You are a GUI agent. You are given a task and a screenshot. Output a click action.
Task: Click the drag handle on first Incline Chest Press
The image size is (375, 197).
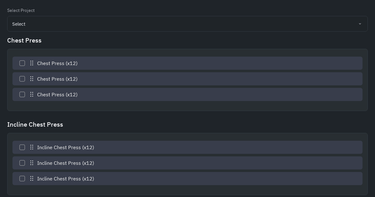click(32, 147)
